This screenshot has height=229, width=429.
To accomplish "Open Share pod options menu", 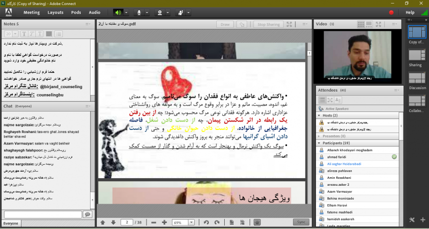I will tap(305, 24).
